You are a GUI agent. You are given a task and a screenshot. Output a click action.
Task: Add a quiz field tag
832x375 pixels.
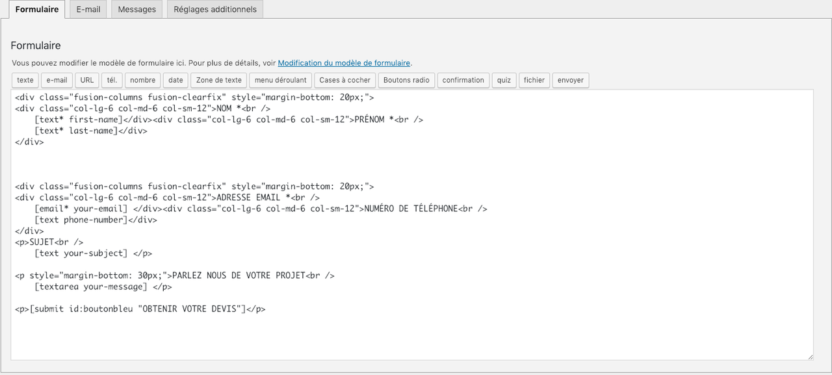pyautogui.click(x=504, y=80)
